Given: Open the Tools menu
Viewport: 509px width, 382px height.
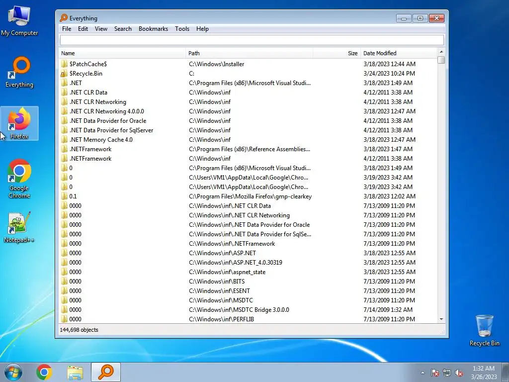Looking at the screenshot, I should [182, 28].
